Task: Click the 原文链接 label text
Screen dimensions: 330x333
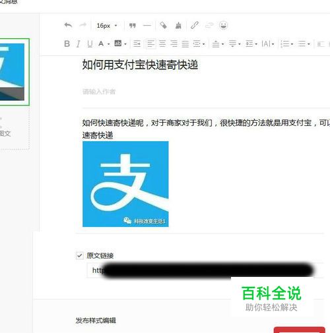Action: click(100, 255)
